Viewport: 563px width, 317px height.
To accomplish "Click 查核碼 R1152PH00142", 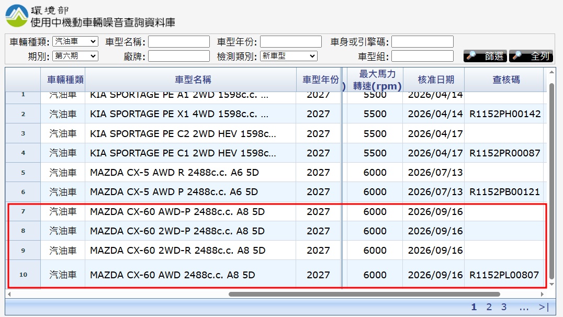I will click(x=505, y=114).
